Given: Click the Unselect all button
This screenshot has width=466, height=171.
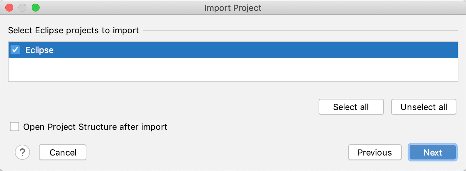Looking at the screenshot, I should pos(424,107).
